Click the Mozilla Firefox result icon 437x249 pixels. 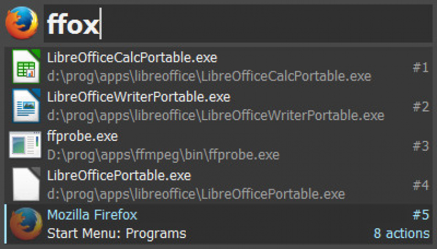[26, 224]
